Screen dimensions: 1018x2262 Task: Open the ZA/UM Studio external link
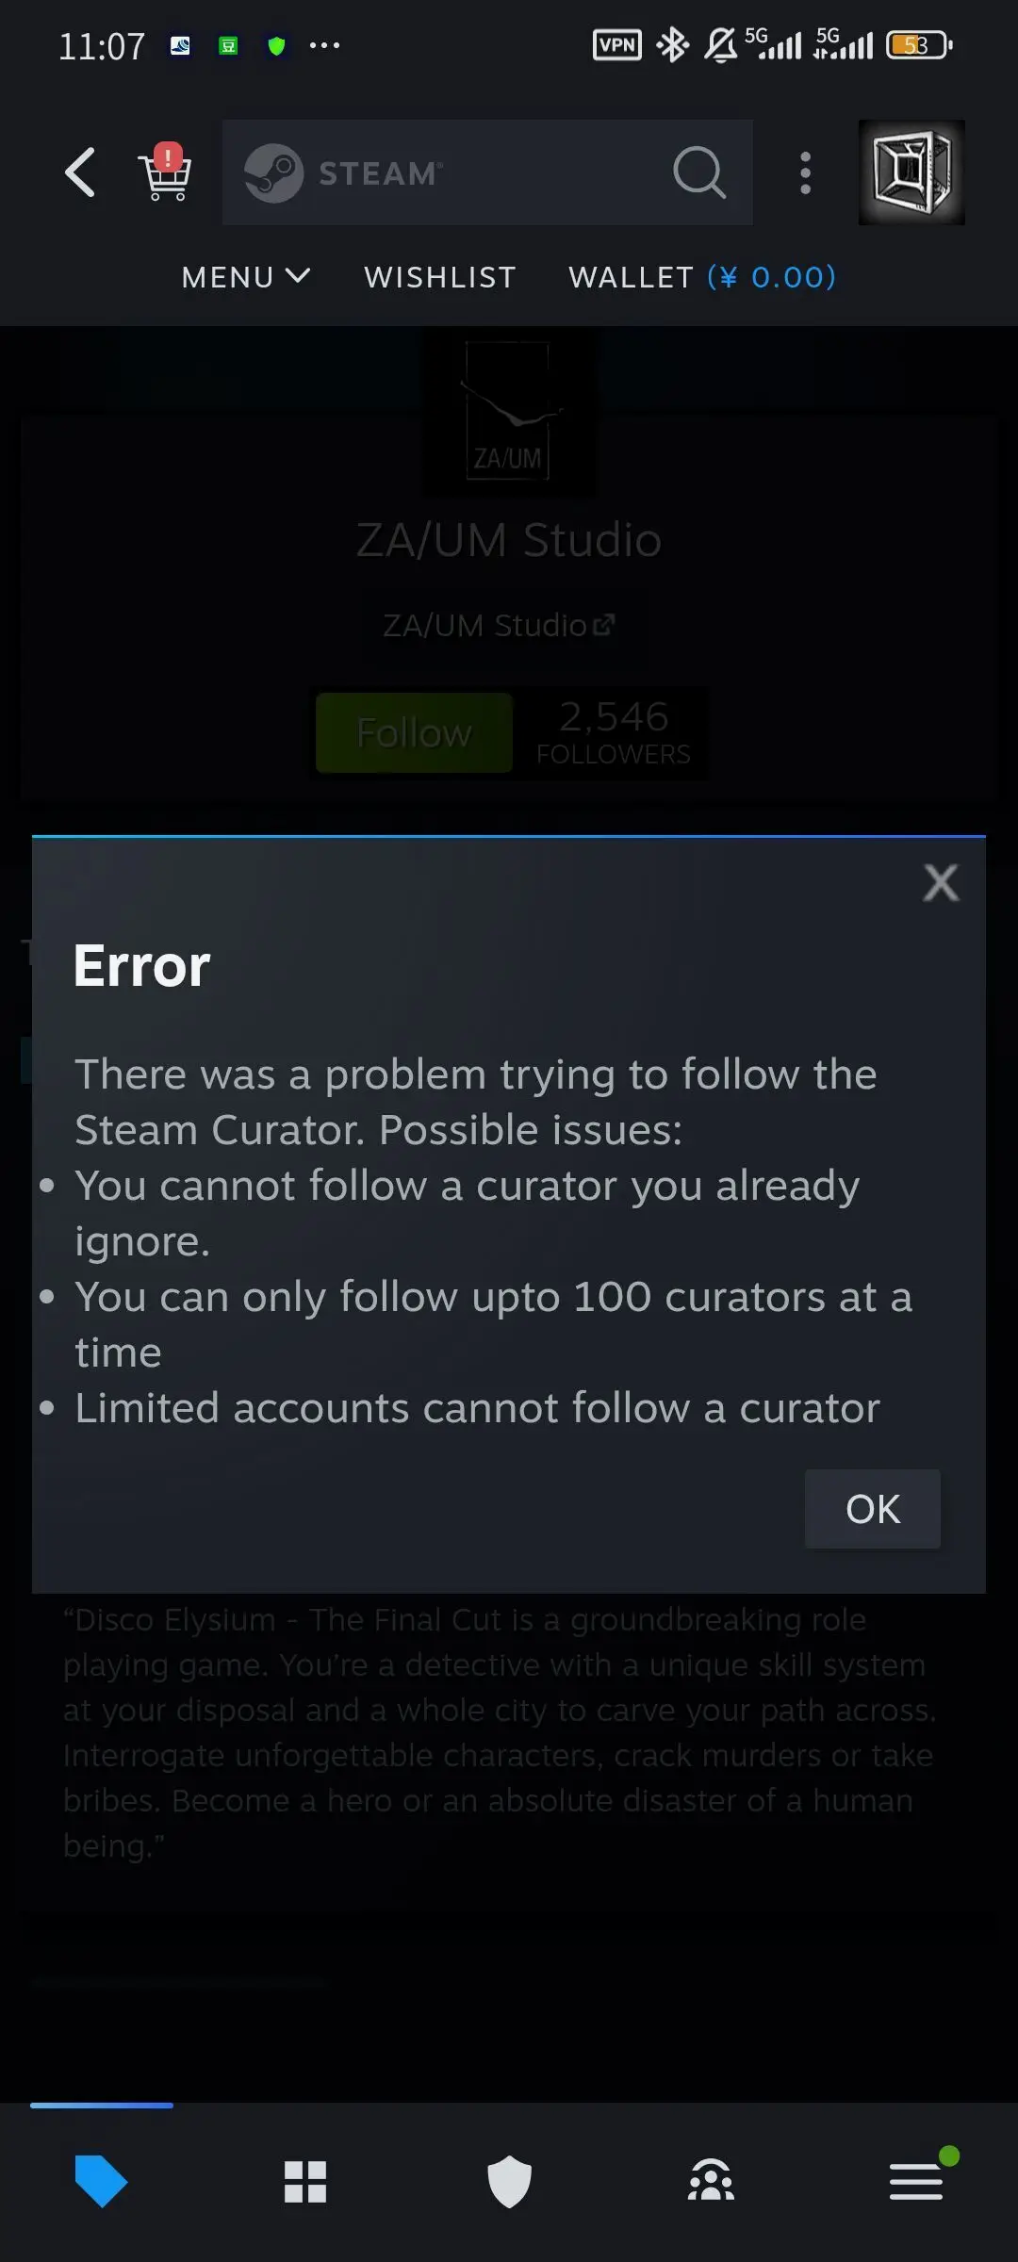pyautogui.click(x=500, y=625)
